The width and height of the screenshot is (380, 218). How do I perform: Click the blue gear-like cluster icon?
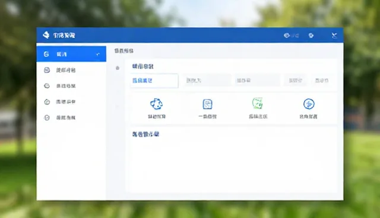tap(157, 104)
